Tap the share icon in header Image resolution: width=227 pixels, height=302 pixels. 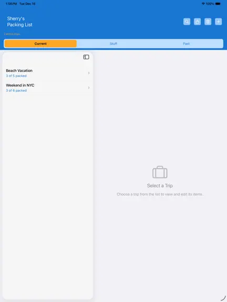[x=197, y=21]
